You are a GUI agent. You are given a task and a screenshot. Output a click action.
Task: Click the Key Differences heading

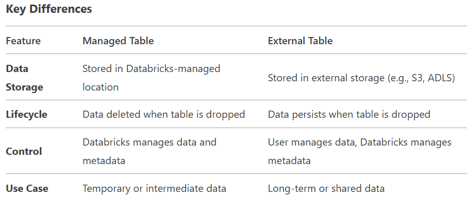(x=49, y=9)
